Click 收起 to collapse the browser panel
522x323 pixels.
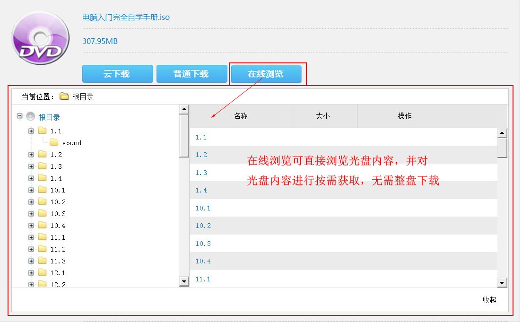point(489,300)
